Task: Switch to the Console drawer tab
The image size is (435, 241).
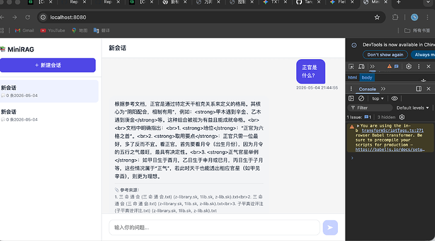Action: 368,89
